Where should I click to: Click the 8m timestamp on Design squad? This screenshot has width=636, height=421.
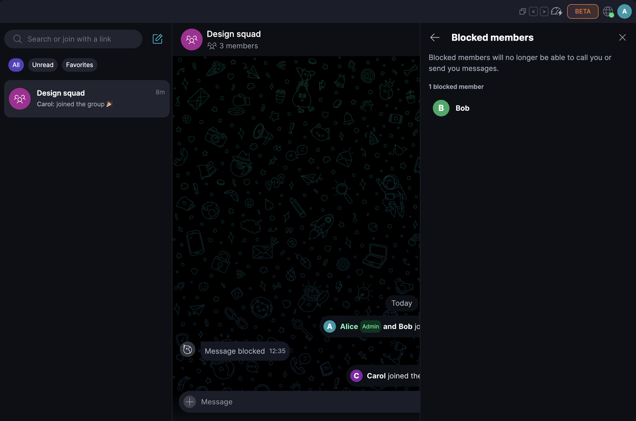tap(160, 93)
